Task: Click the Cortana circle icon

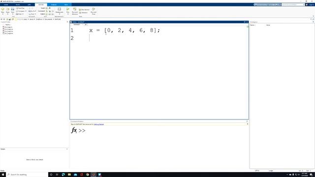Action: tap(51, 175)
